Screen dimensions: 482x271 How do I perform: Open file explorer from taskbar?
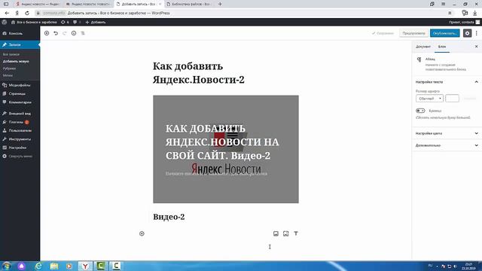(54, 266)
